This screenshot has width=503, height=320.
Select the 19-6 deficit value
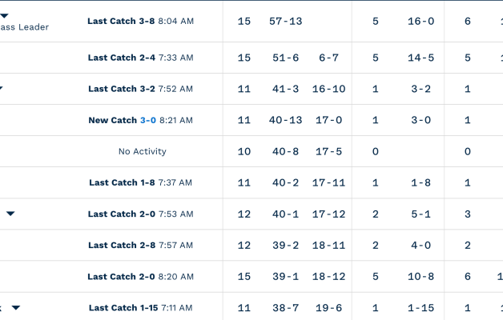[x=328, y=308]
